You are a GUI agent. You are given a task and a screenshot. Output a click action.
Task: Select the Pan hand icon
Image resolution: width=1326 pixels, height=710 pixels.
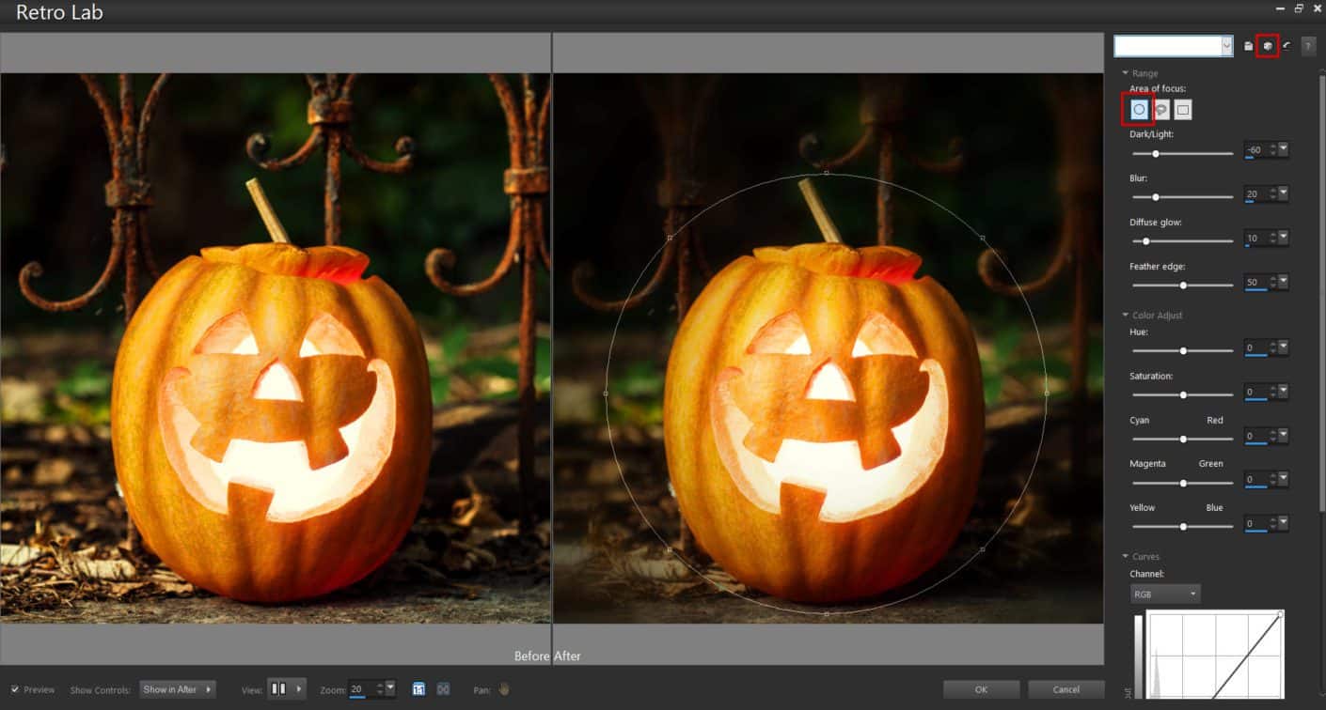point(504,688)
